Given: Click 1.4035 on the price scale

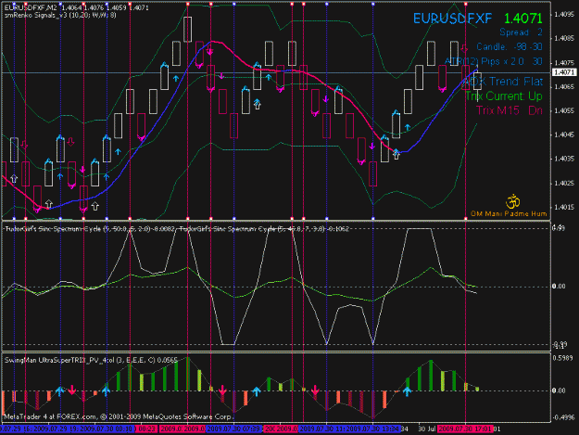Looking at the screenshot, I should click(563, 159).
